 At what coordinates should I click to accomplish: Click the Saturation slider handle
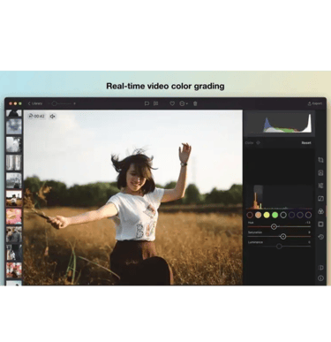coord(283,237)
